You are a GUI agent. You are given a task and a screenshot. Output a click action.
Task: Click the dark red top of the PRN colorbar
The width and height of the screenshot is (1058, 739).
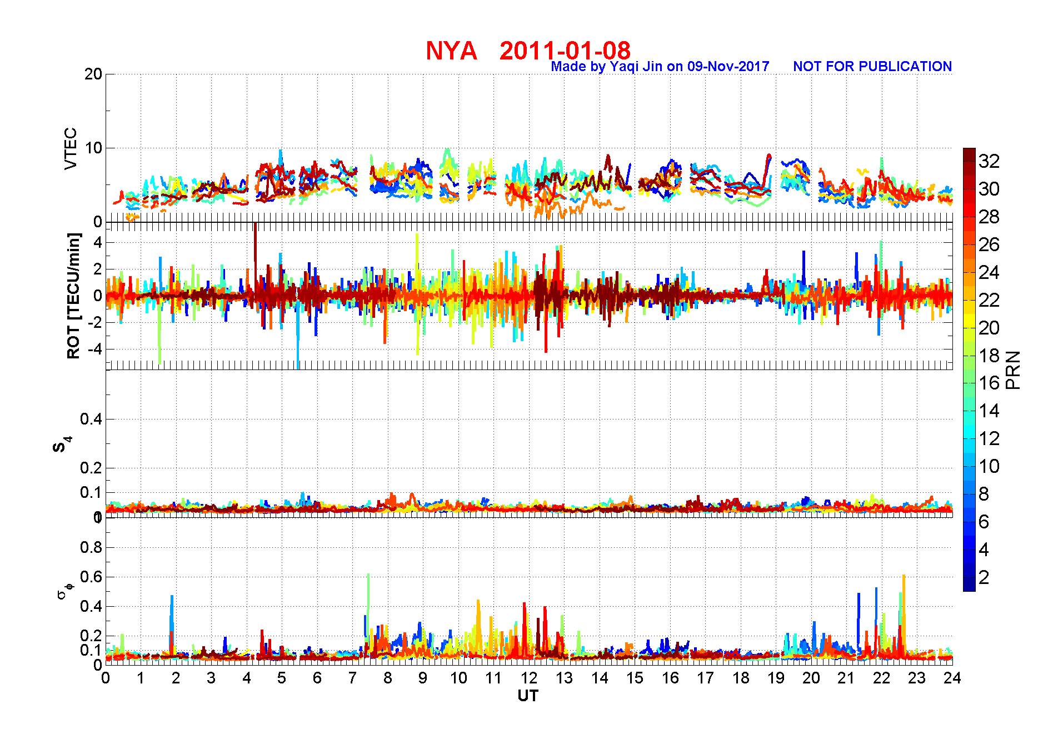(969, 154)
